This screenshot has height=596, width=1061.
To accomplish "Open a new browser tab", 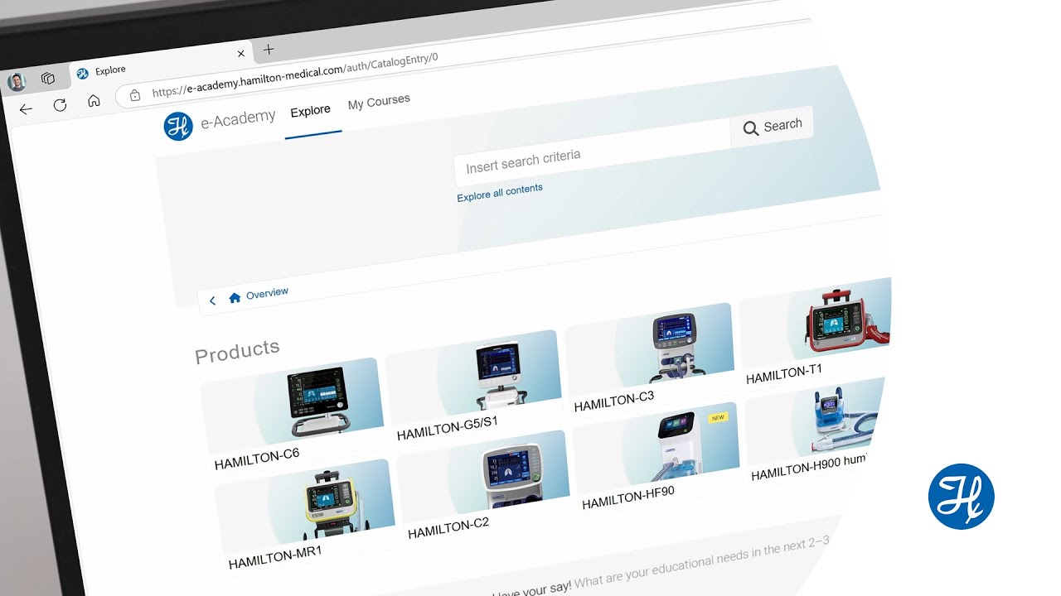I will click(x=269, y=50).
